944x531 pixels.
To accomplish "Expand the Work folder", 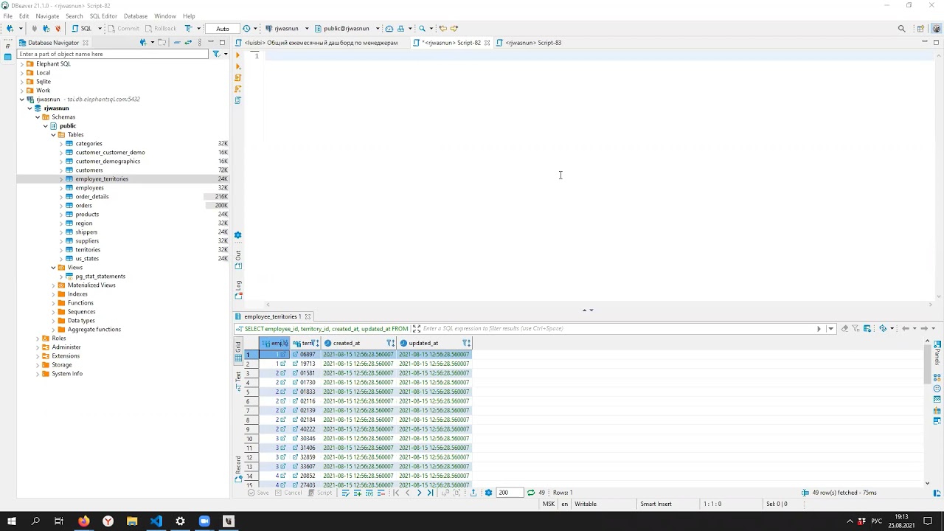I will (x=22, y=91).
